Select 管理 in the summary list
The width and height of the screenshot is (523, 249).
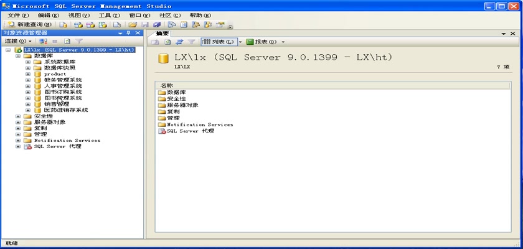click(x=173, y=118)
